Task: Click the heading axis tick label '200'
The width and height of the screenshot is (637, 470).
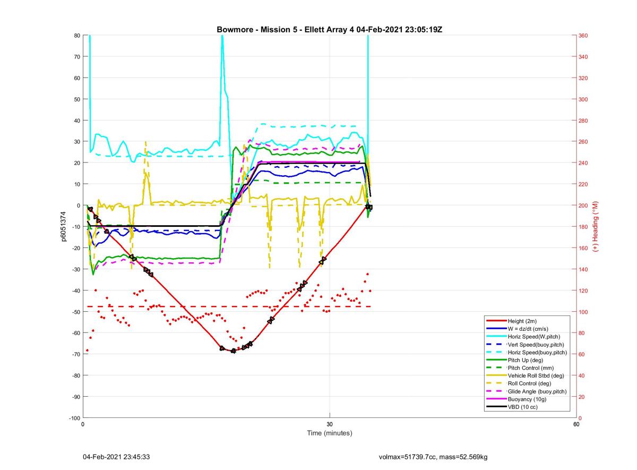Action: (x=583, y=206)
